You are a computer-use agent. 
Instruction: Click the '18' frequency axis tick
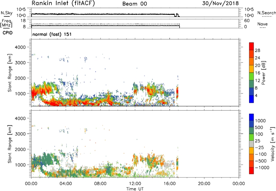tap(23, 21)
